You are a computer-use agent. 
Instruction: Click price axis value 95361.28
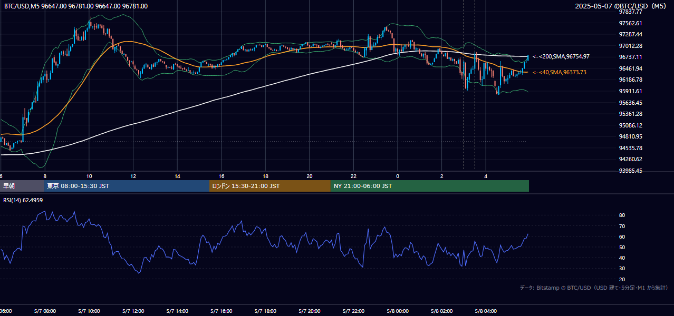[631, 114]
